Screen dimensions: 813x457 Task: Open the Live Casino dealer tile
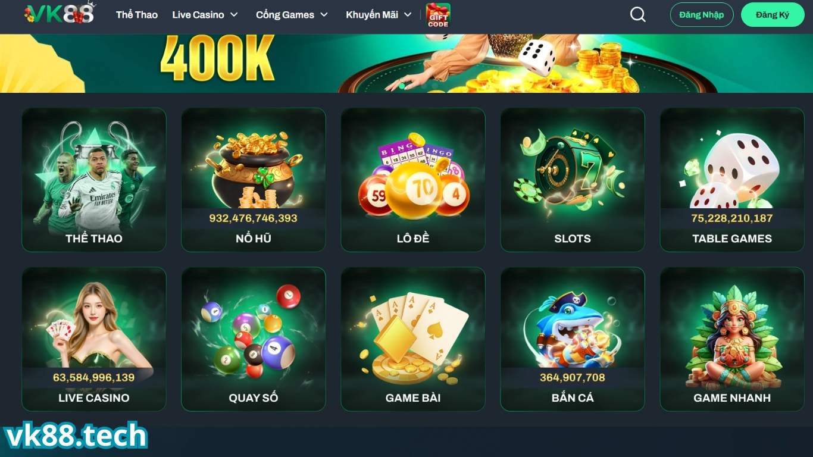pos(94,339)
